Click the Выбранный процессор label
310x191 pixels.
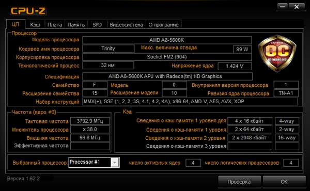coord(40,163)
